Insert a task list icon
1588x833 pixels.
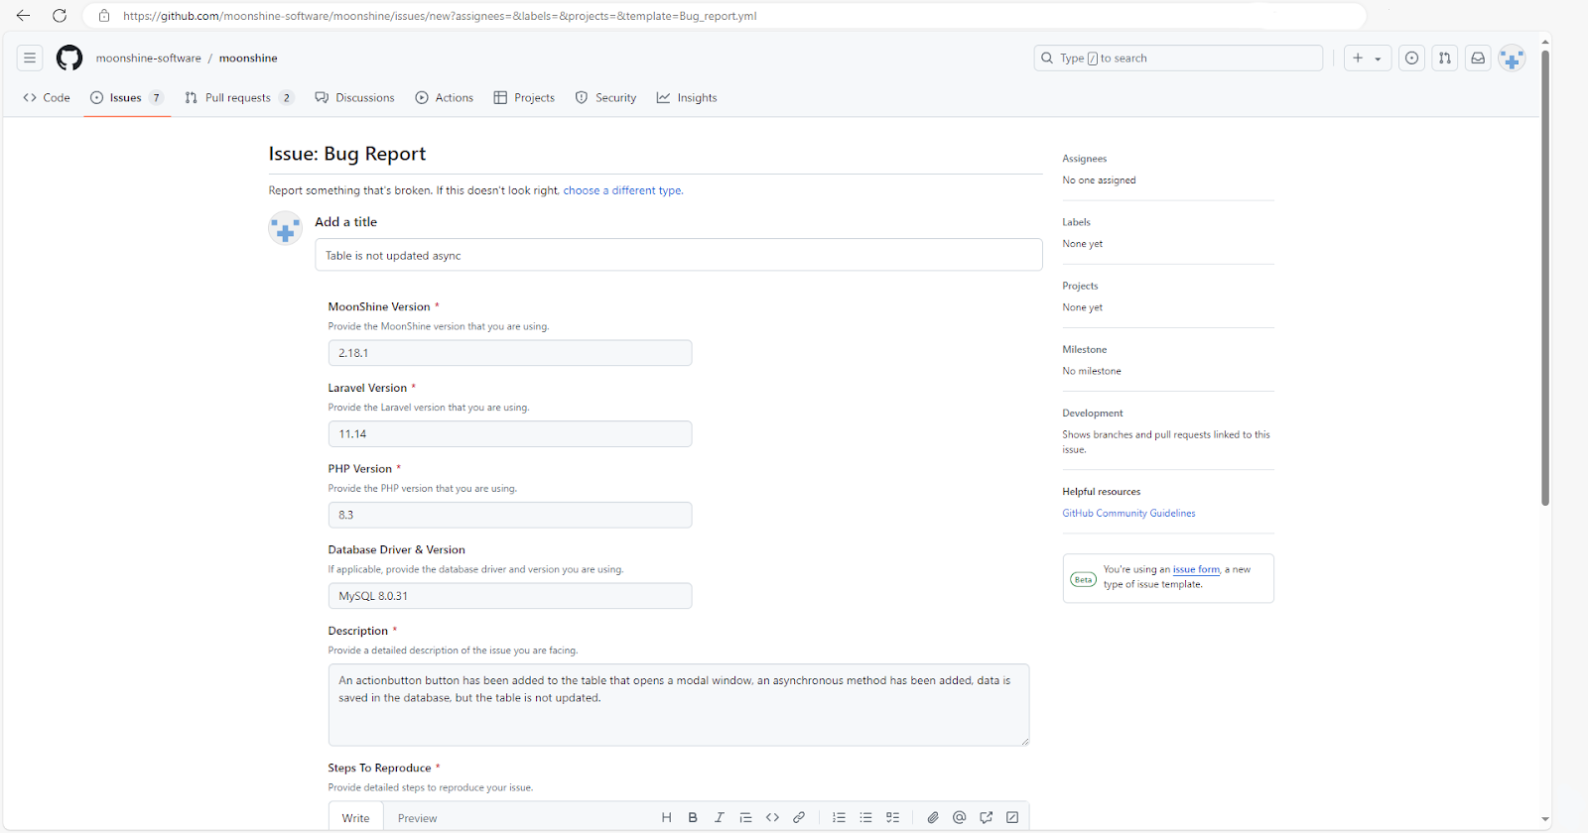point(892,817)
